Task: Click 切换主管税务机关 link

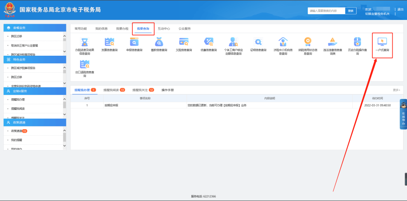Action: (x=377, y=14)
